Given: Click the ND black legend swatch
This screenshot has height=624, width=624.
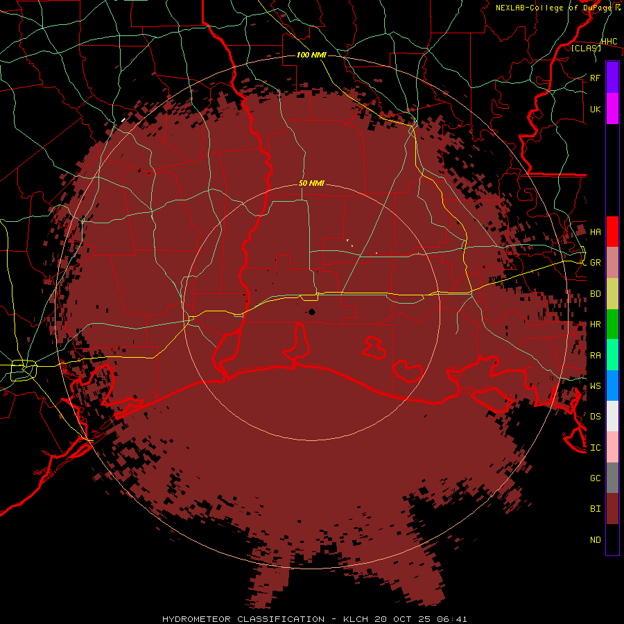Looking at the screenshot, I should pyautogui.click(x=612, y=539).
